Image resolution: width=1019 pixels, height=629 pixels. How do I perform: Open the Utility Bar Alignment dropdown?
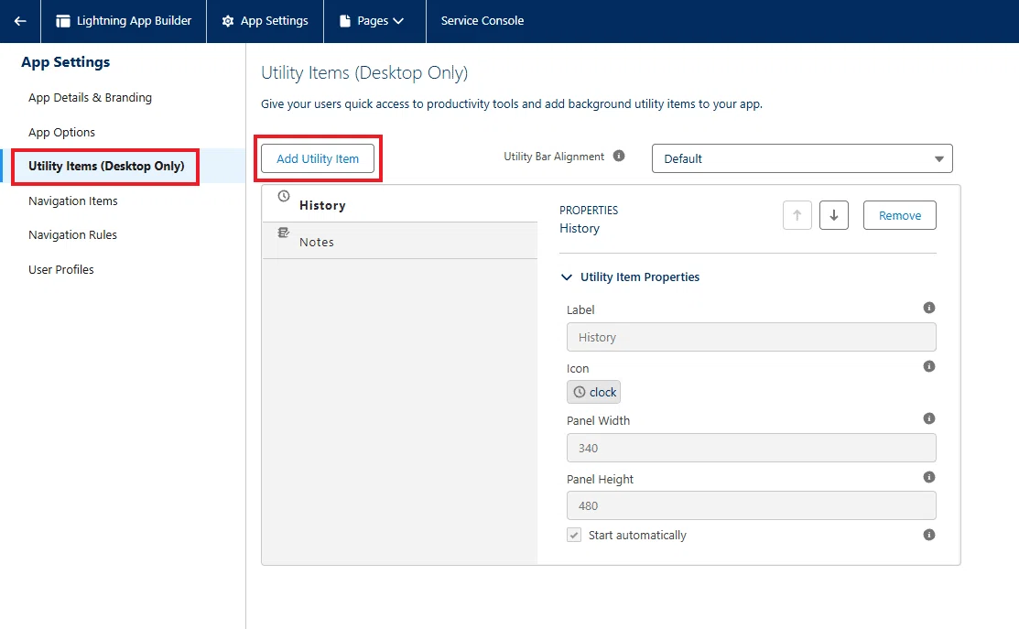tap(802, 158)
